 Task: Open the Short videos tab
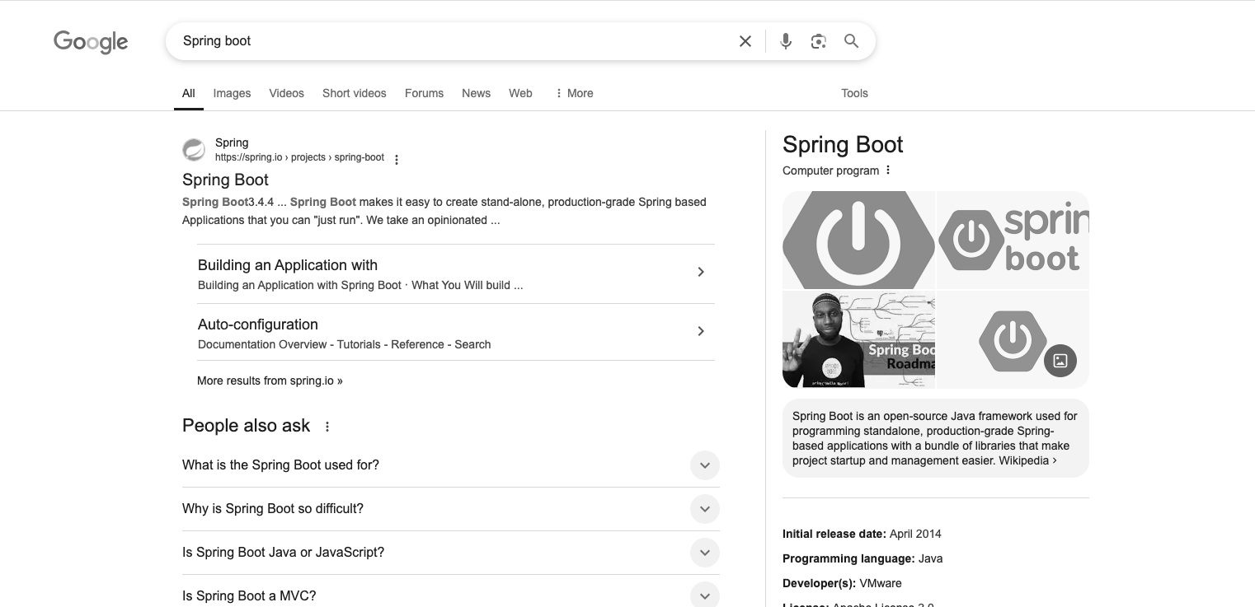pos(355,93)
